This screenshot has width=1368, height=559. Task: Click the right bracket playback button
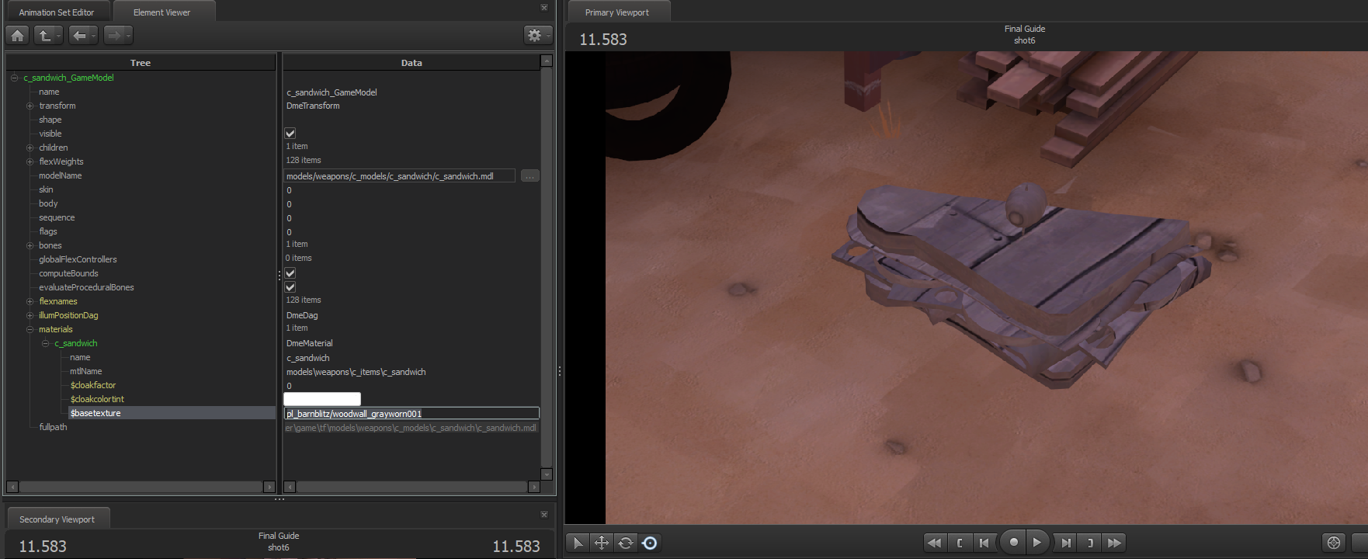(x=1090, y=543)
